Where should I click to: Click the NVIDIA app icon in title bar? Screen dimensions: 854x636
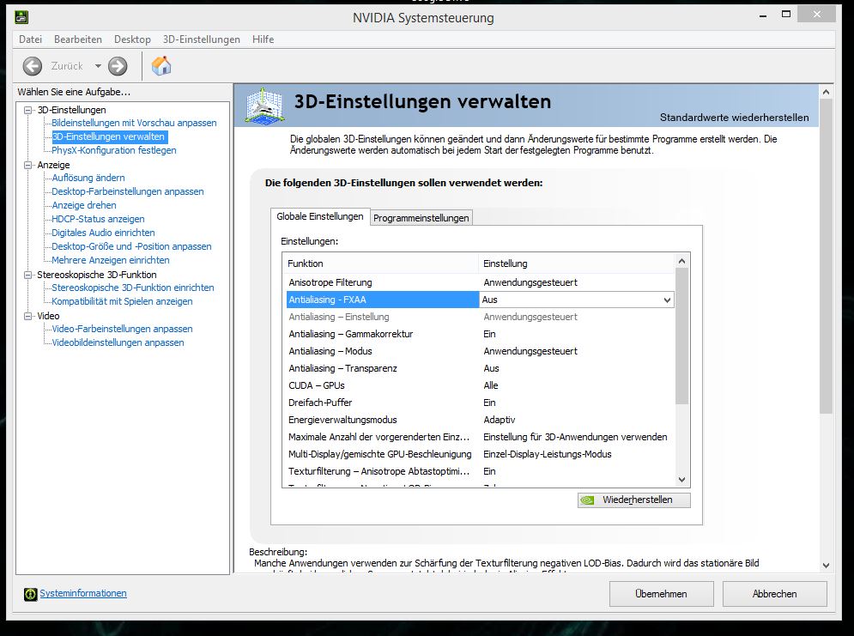click(21, 17)
